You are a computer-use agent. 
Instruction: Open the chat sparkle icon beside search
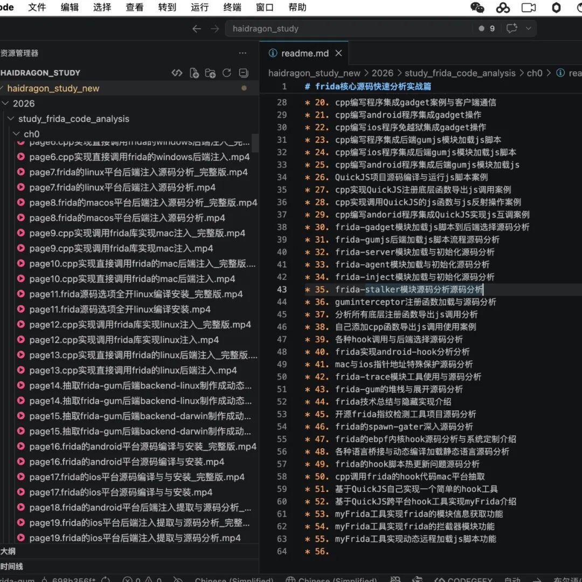pos(512,28)
